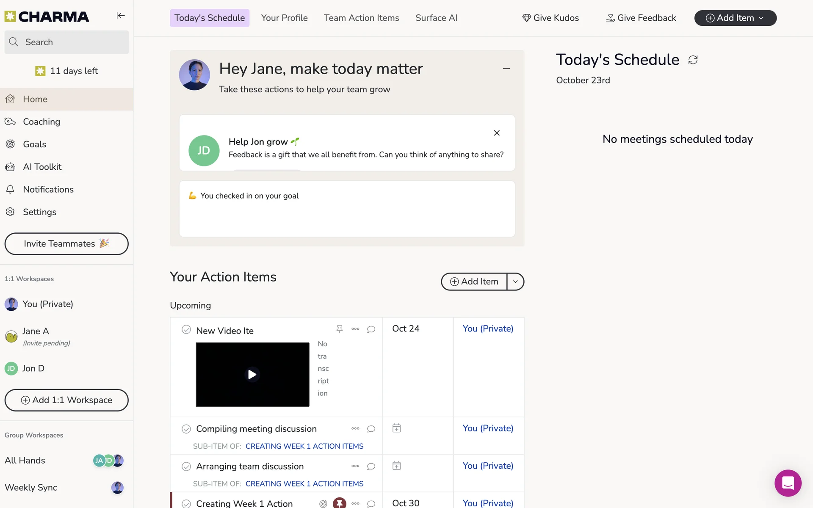Open the Notifications page via the bell icon
The image size is (813, 508).
coord(11,189)
